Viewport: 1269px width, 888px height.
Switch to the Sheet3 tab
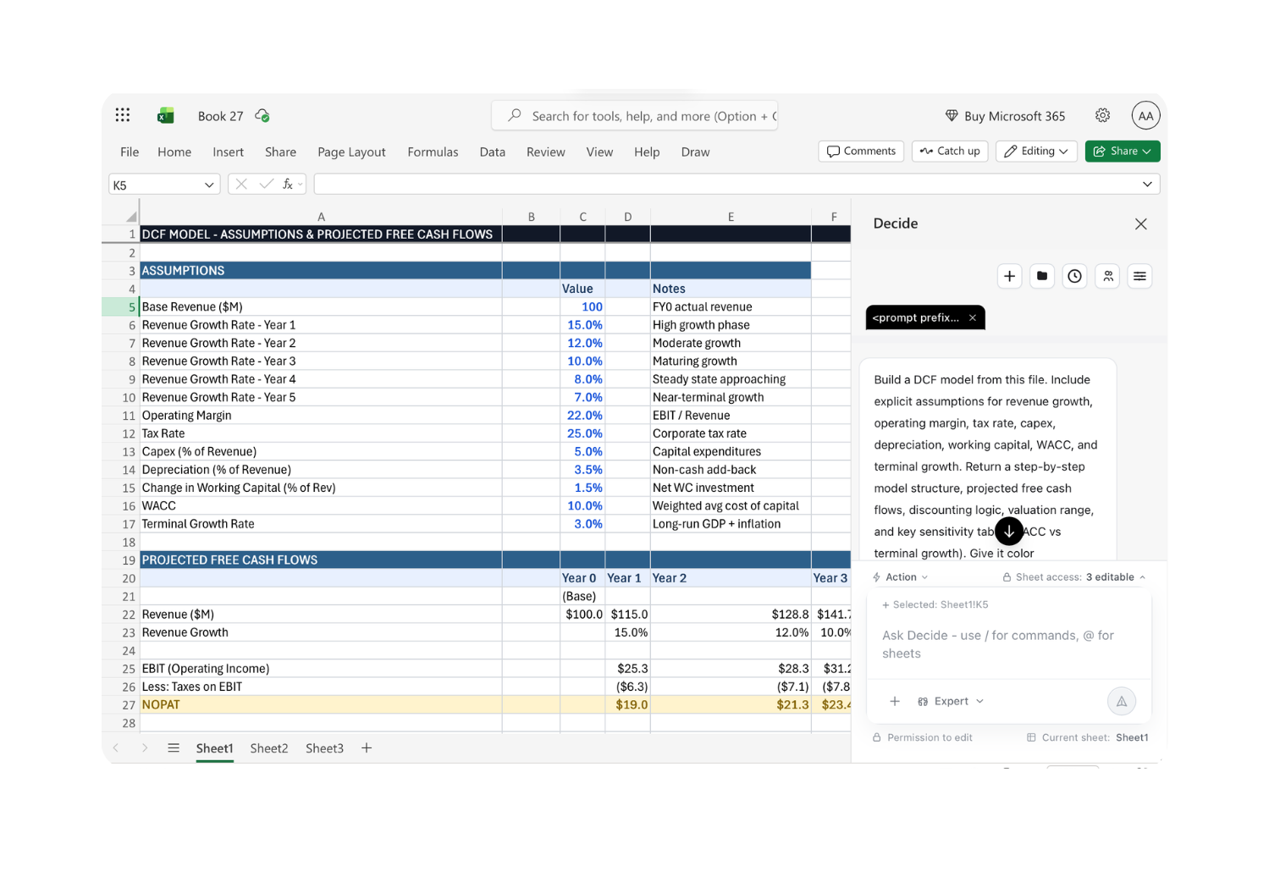[324, 747]
